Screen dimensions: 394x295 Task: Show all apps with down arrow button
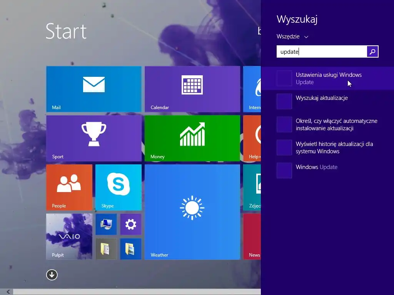click(52, 275)
